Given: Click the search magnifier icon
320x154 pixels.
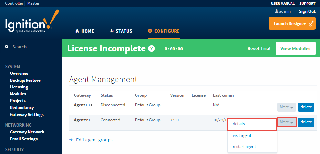Looking at the screenshot, I should (7, 47).
